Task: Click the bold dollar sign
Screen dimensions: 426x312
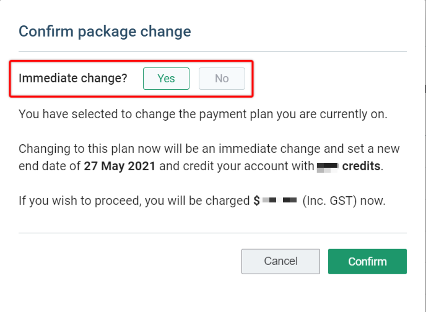Action: (x=256, y=202)
